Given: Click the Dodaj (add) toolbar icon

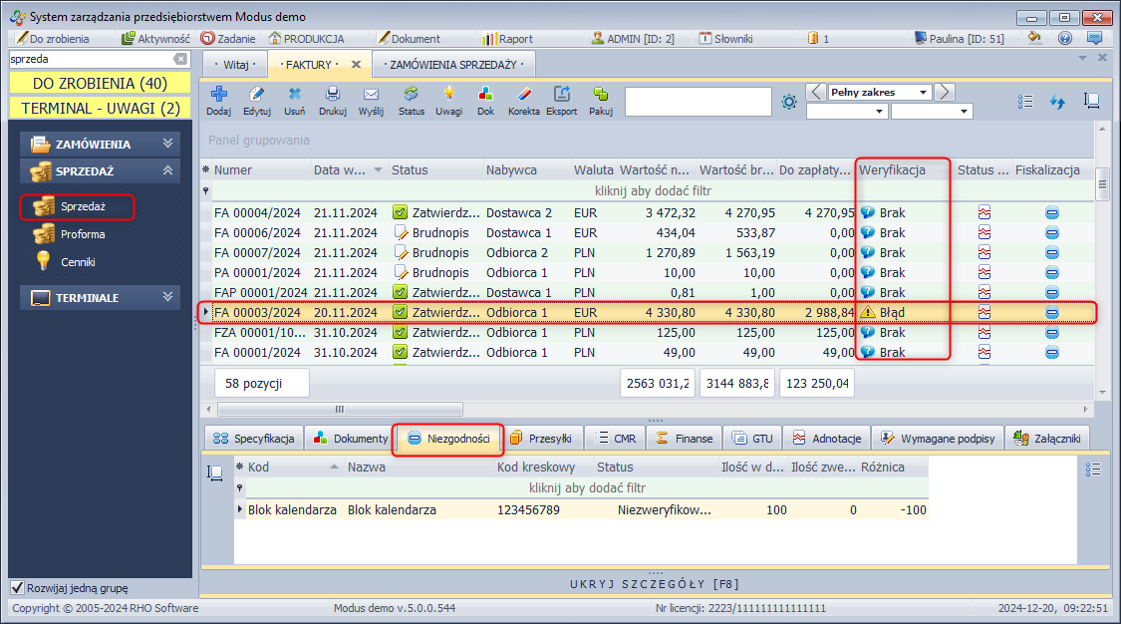Looking at the screenshot, I should (218, 95).
